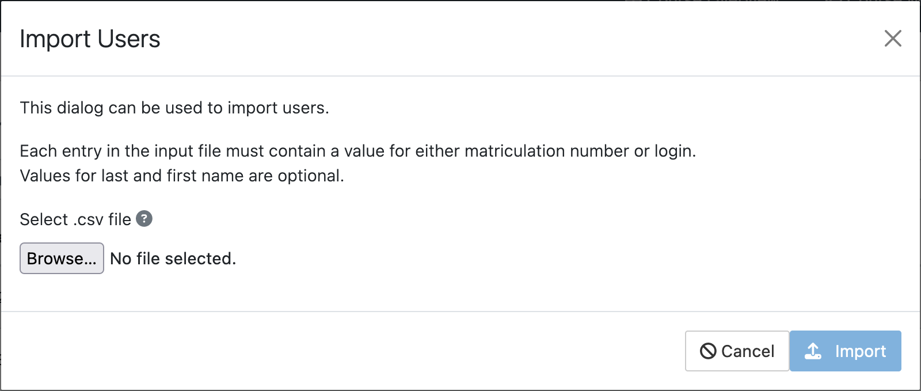Image resolution: width=921 pixels, height=391 pixels.
Task: Dismiss the dialog using the corner X
Action: [x=893, y=39]
